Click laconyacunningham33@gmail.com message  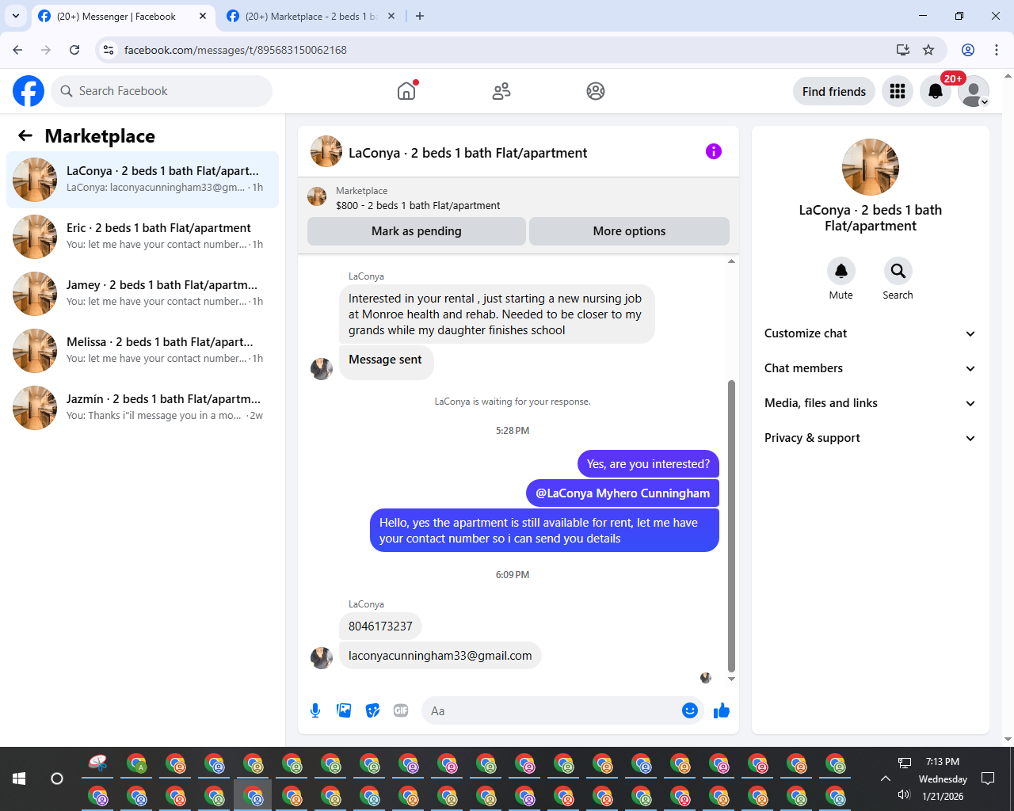440,656
